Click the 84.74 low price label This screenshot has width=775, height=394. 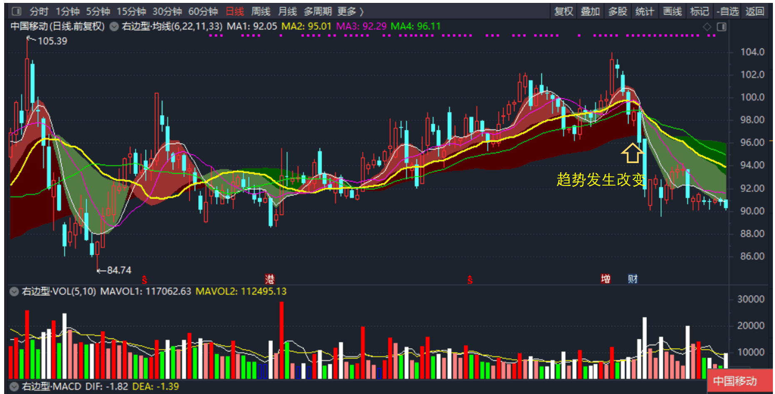click(119, 270)
